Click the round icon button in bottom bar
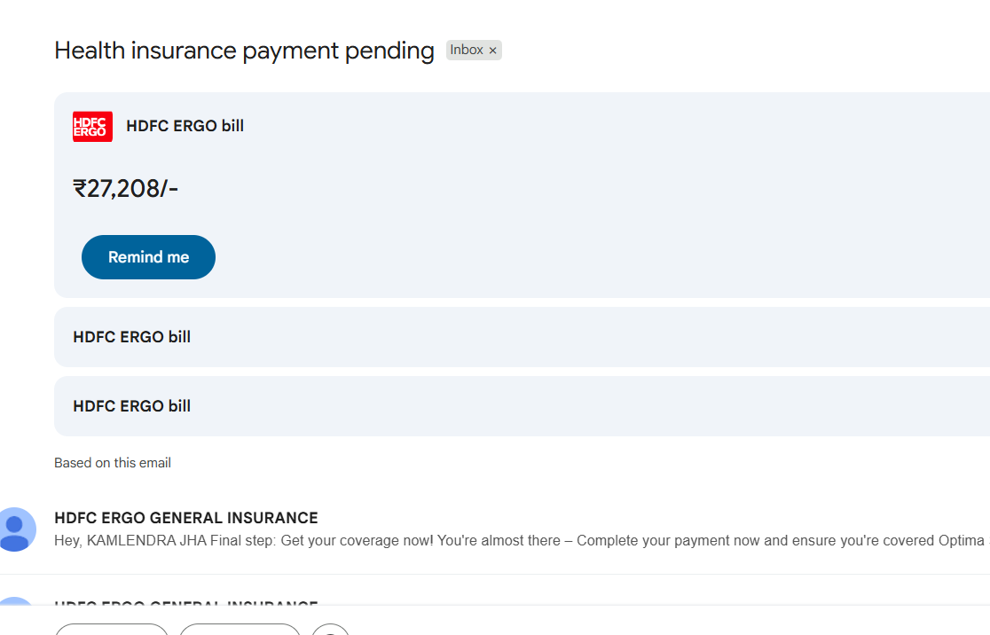This screenshot has width=990, height=635. pyautogui.click(x=330, y=629)
